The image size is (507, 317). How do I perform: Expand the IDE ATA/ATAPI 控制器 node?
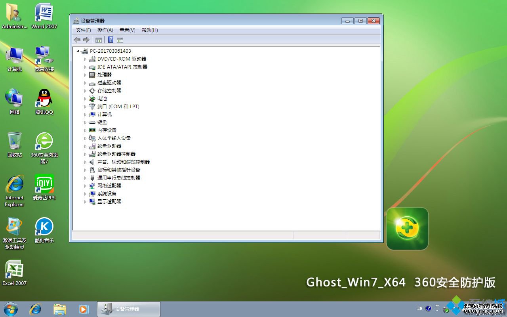85,67
